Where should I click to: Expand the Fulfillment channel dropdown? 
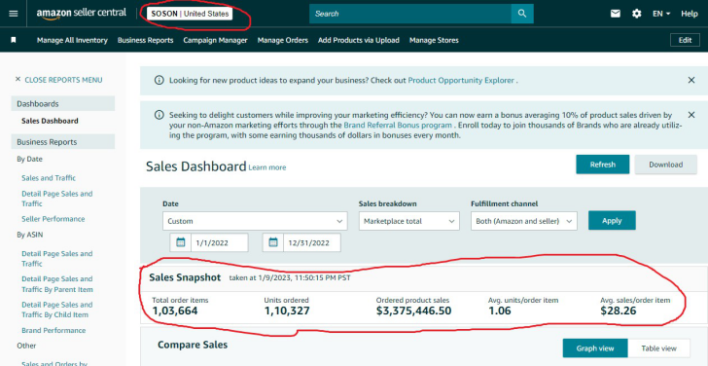tap(524, 221)
